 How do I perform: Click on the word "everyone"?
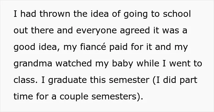click(x=96, y=31)
